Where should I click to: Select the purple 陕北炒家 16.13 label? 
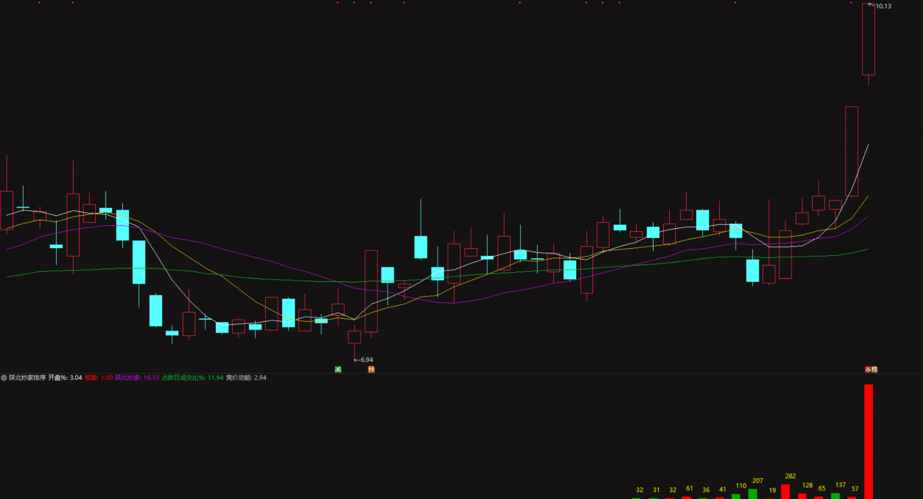137,378
